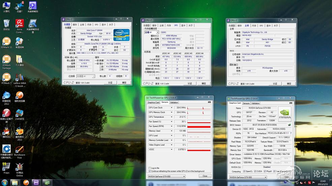Open the 回收站 (Recycle Bin) icon
Screen dimensions: 332x186
[x=6, y=25]
